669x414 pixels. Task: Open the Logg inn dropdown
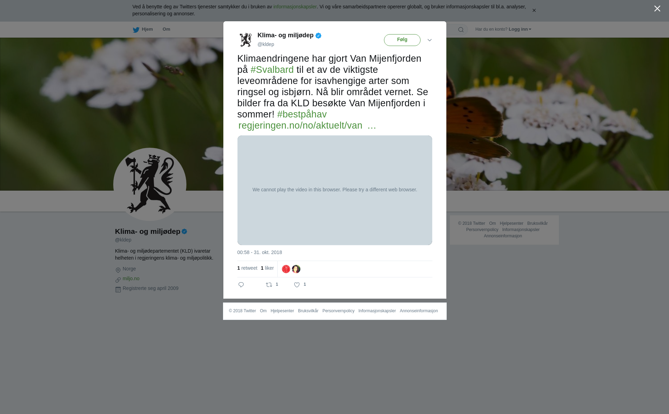tap(520, 29)
